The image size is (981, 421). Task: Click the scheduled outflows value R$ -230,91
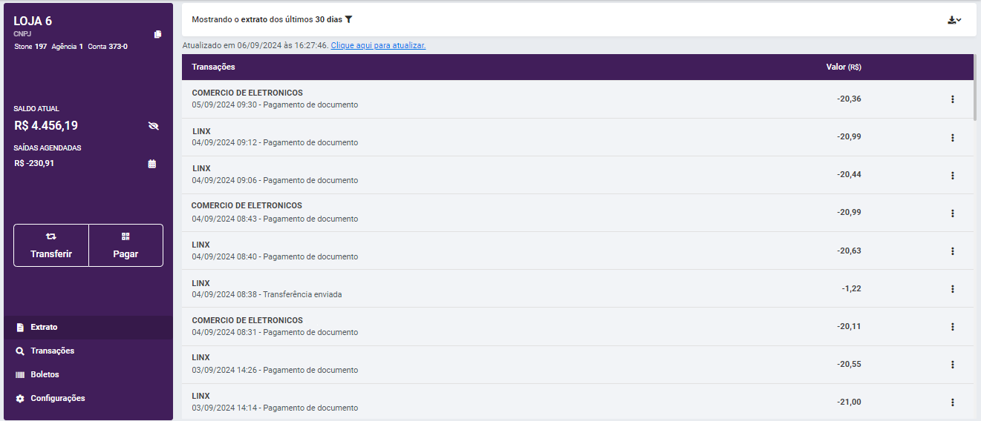click(34, 163)
